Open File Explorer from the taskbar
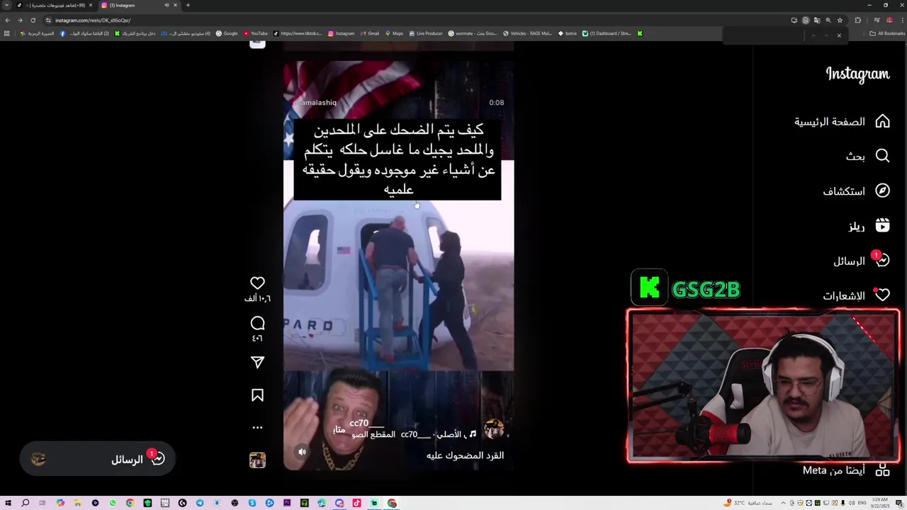This screenshot has width=907, height=510. [x=77, y=503]
